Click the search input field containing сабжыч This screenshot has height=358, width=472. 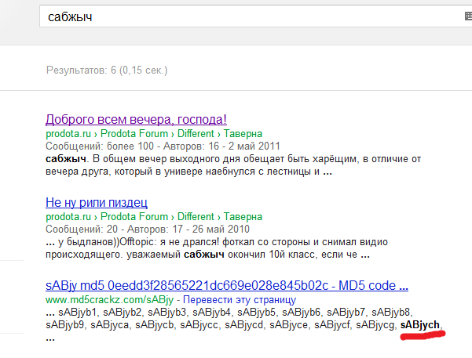255,16
